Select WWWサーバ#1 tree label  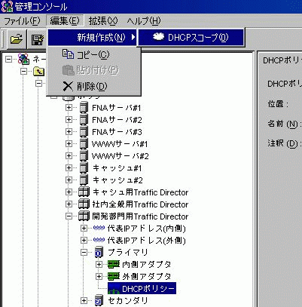120,144
